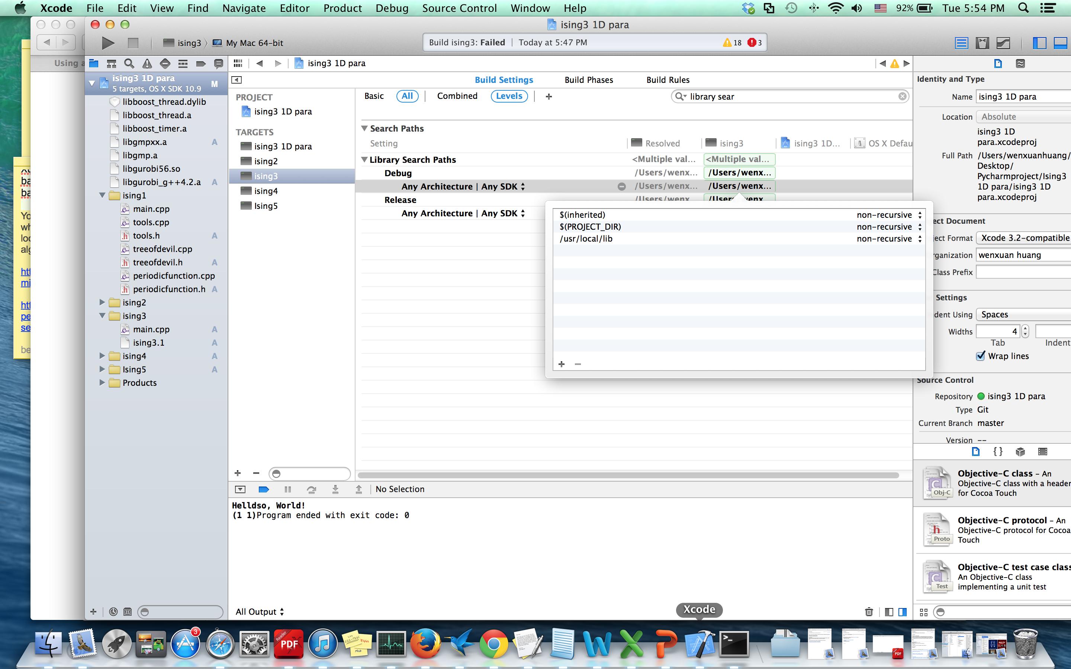This screenshot has height=669, width=1071.
Task: Clear the console with trash icon
Action: pyautogui.click(x=869, y=611)
